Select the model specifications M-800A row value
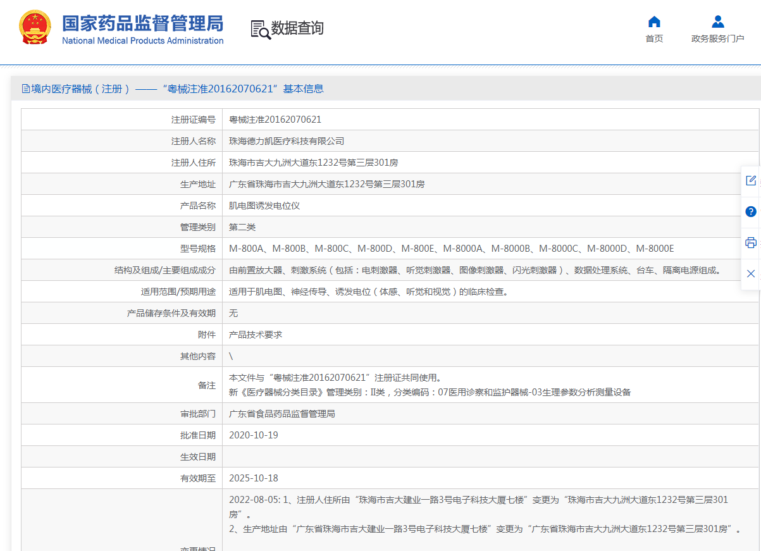Viewport: 761px width, 551px height. pos(452,249)
